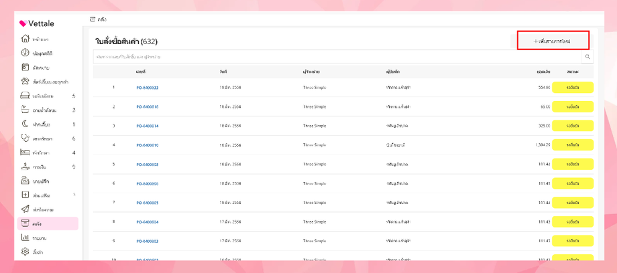The height and width of the screenshot is (273, 617).
Task: Focus the purchase order search field
Action: pos(335,57)
